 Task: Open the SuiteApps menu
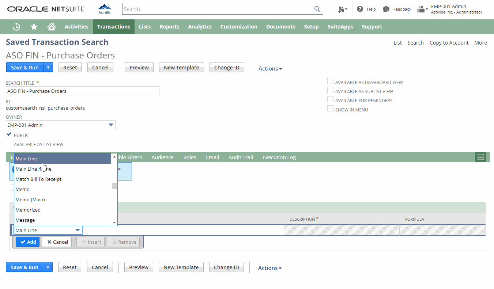click(x=340, y=27)
